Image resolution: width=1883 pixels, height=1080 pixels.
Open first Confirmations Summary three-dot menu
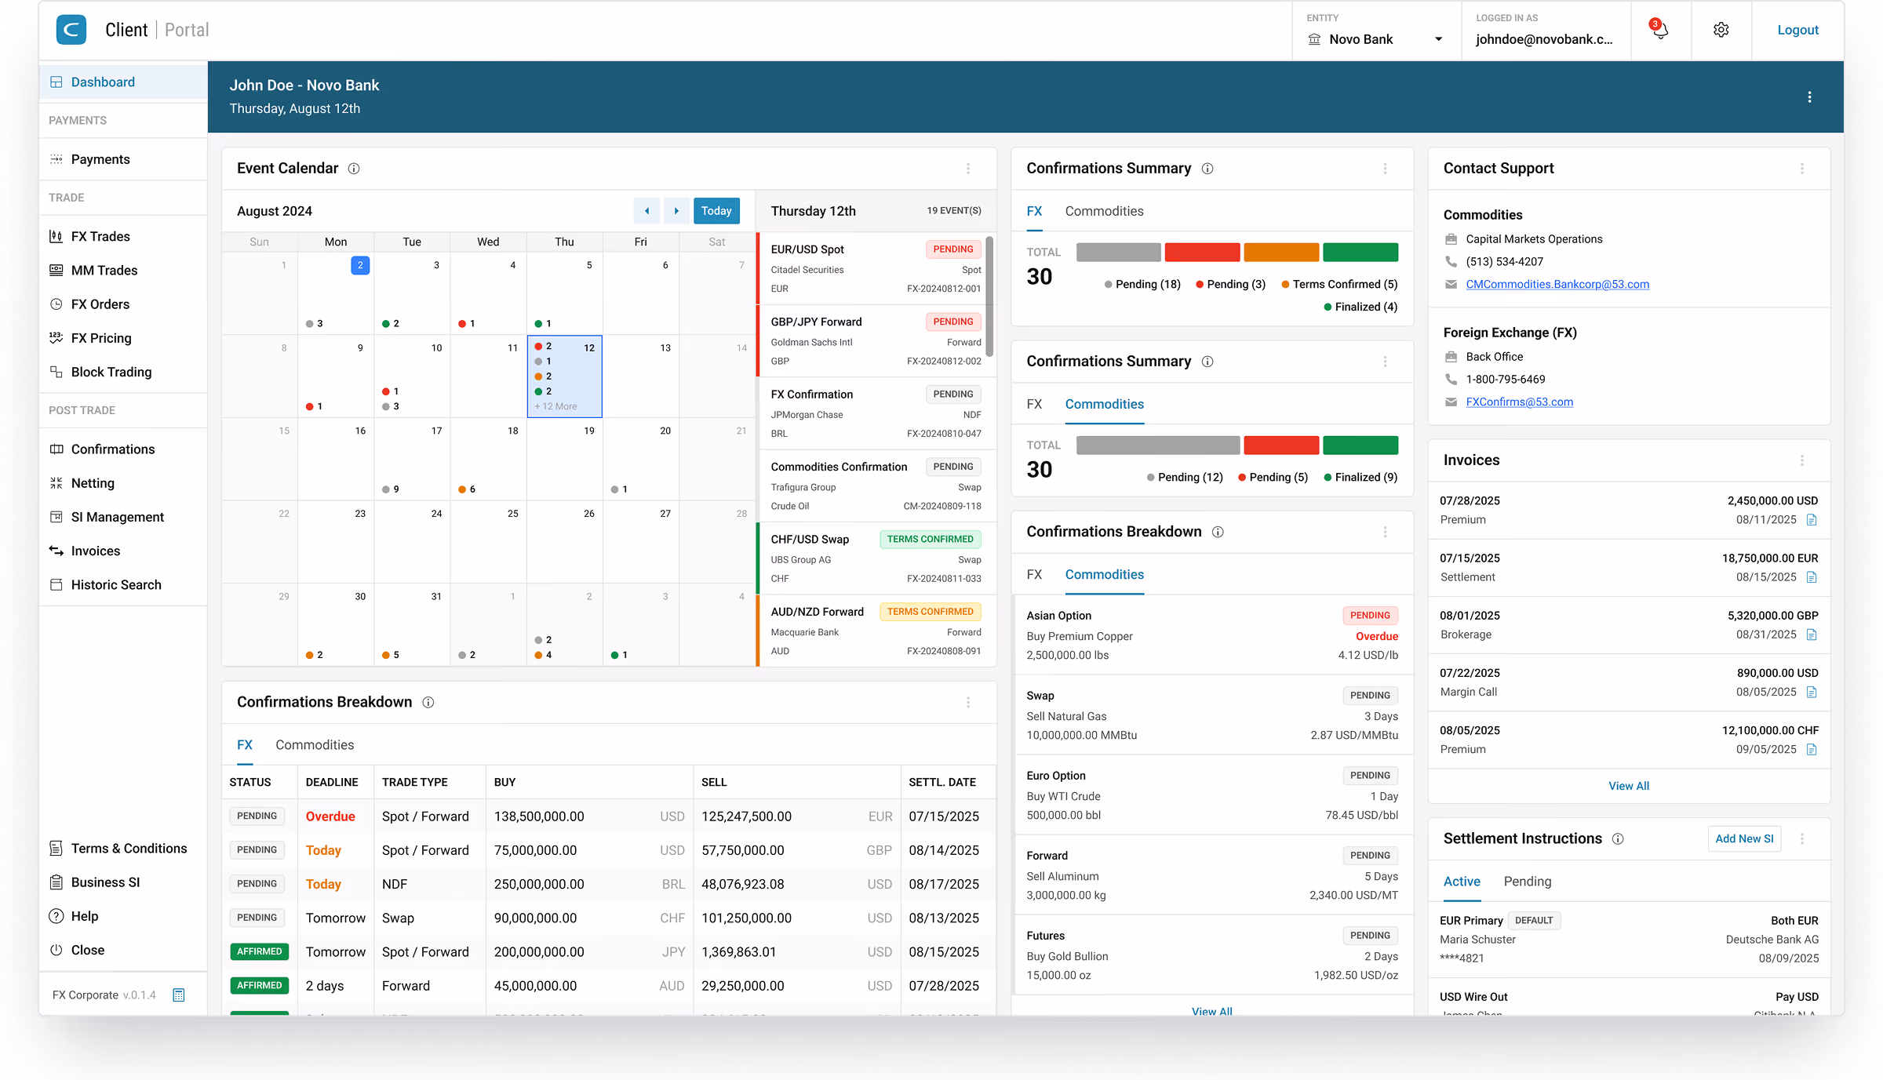[1385, 169]
